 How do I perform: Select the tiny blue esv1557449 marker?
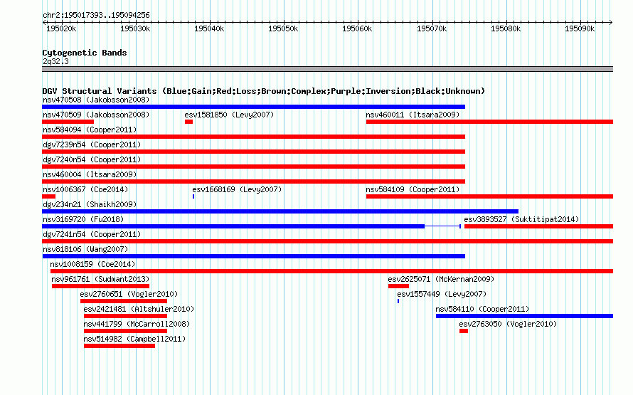tap(398, 301)
